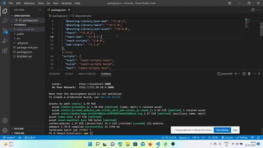Open the Source Control view
This screenshot has width=263, height=148.
pos(5,31)
